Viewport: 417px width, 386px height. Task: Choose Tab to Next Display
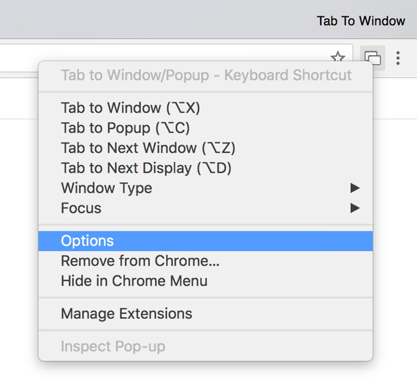click(x=146, y=168)
